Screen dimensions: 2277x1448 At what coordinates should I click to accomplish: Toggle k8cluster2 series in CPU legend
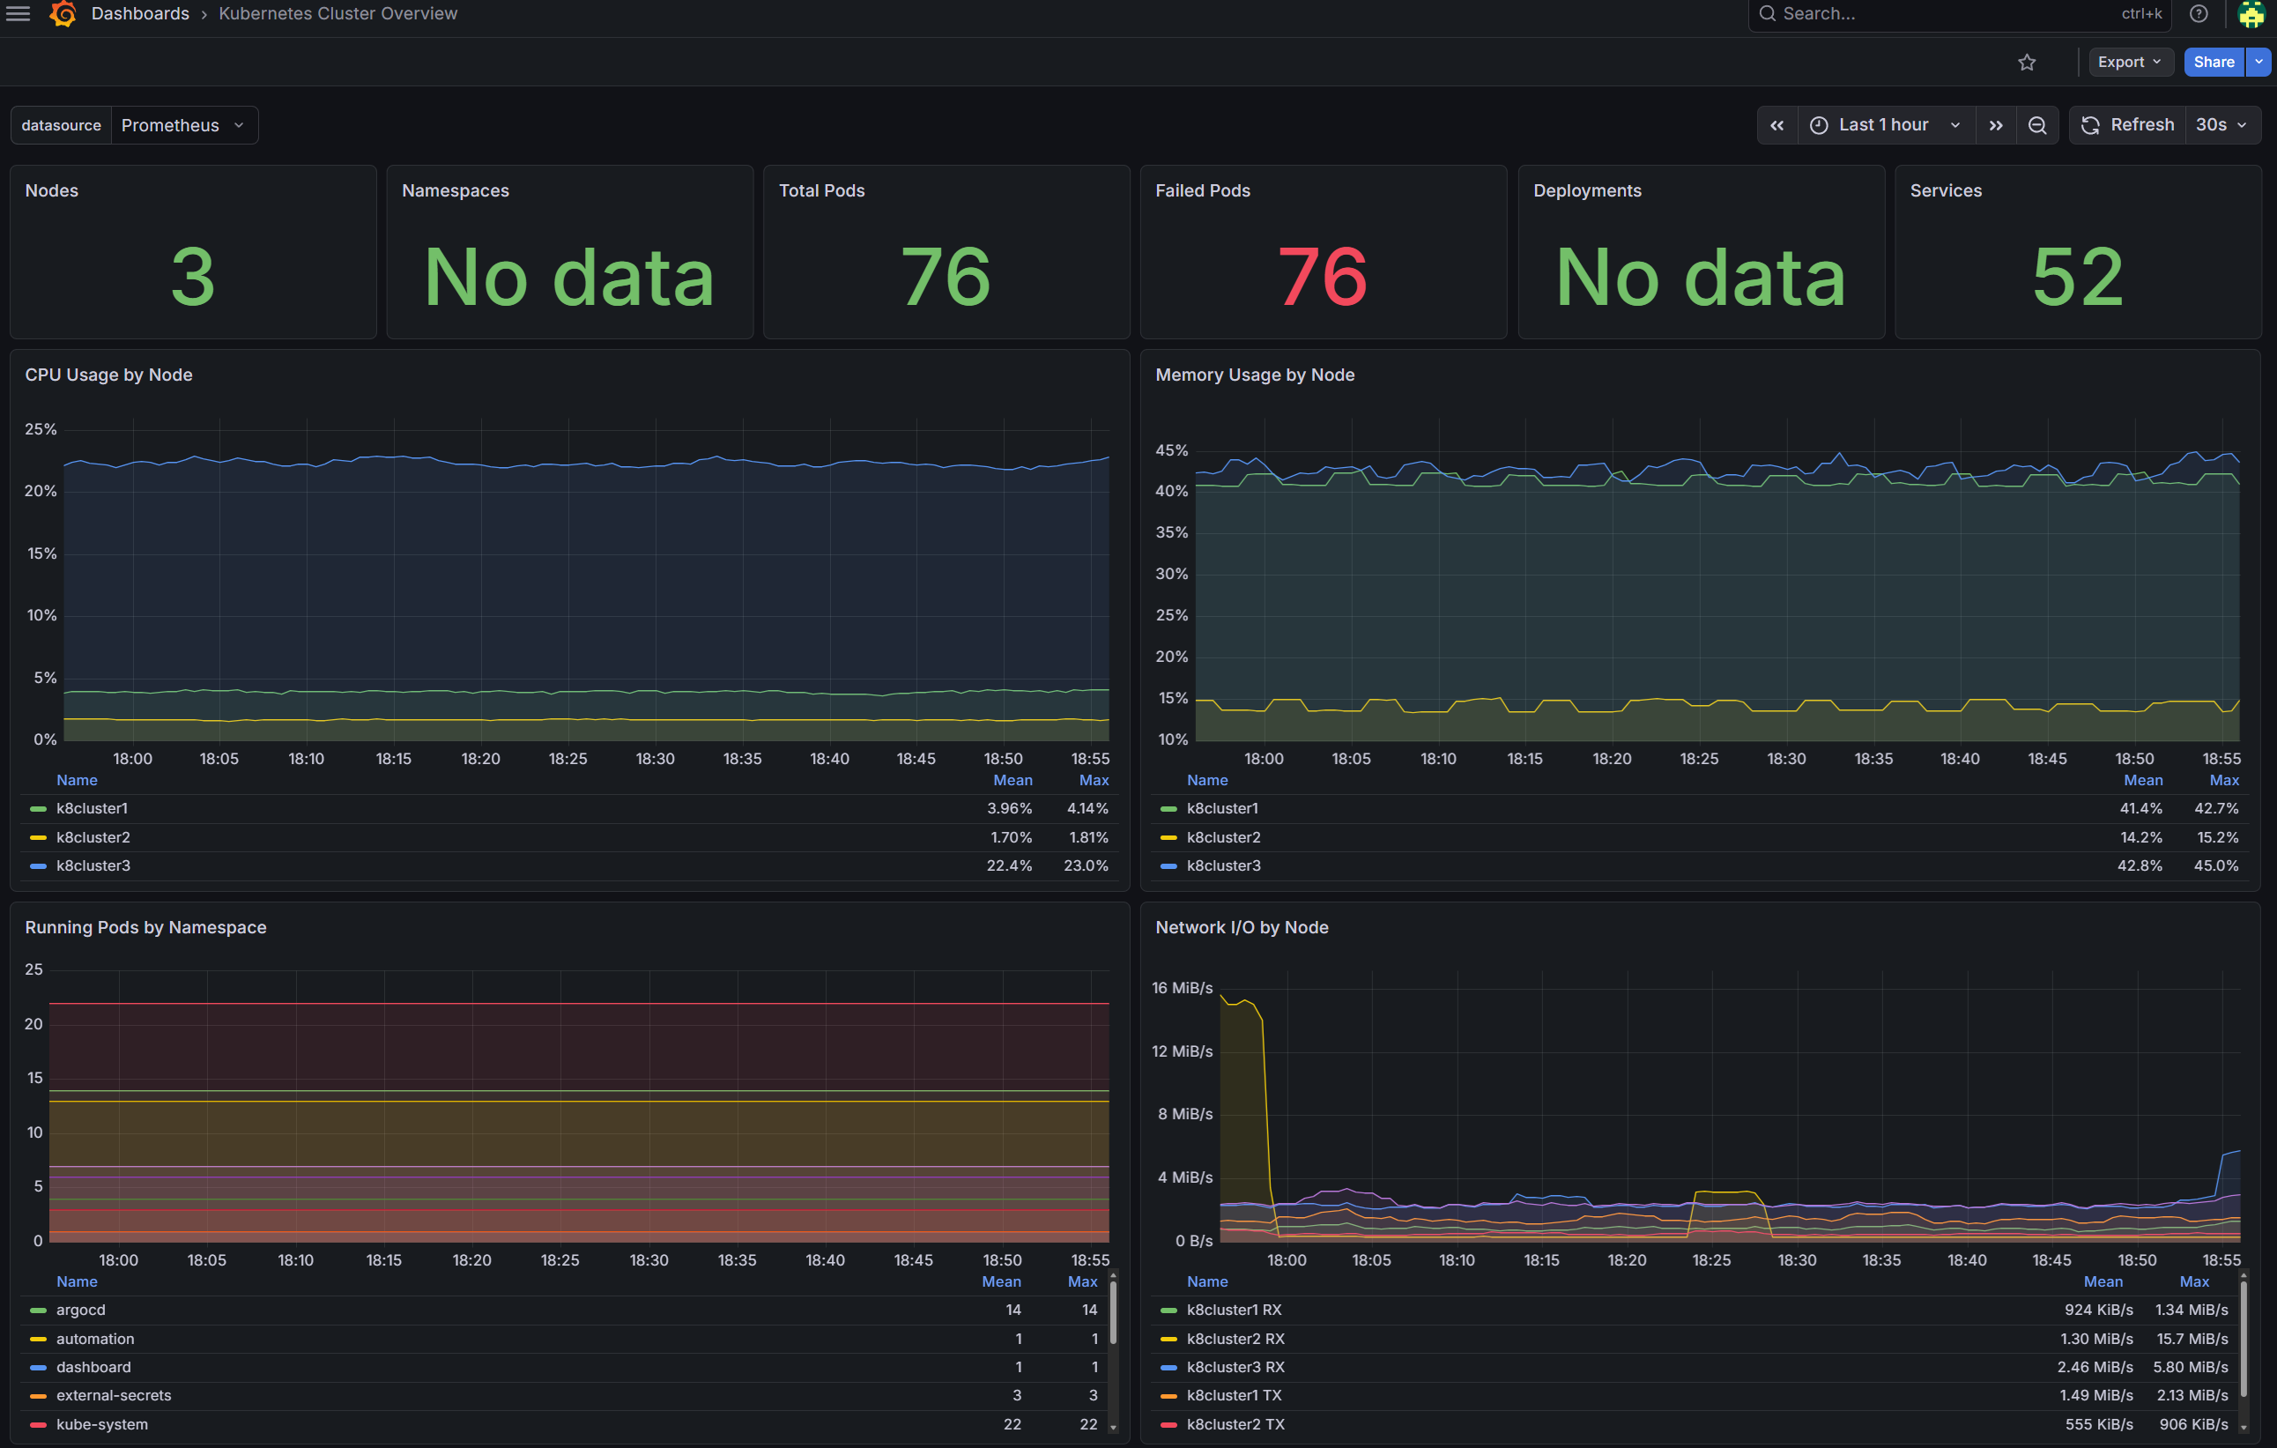[93, 837]
